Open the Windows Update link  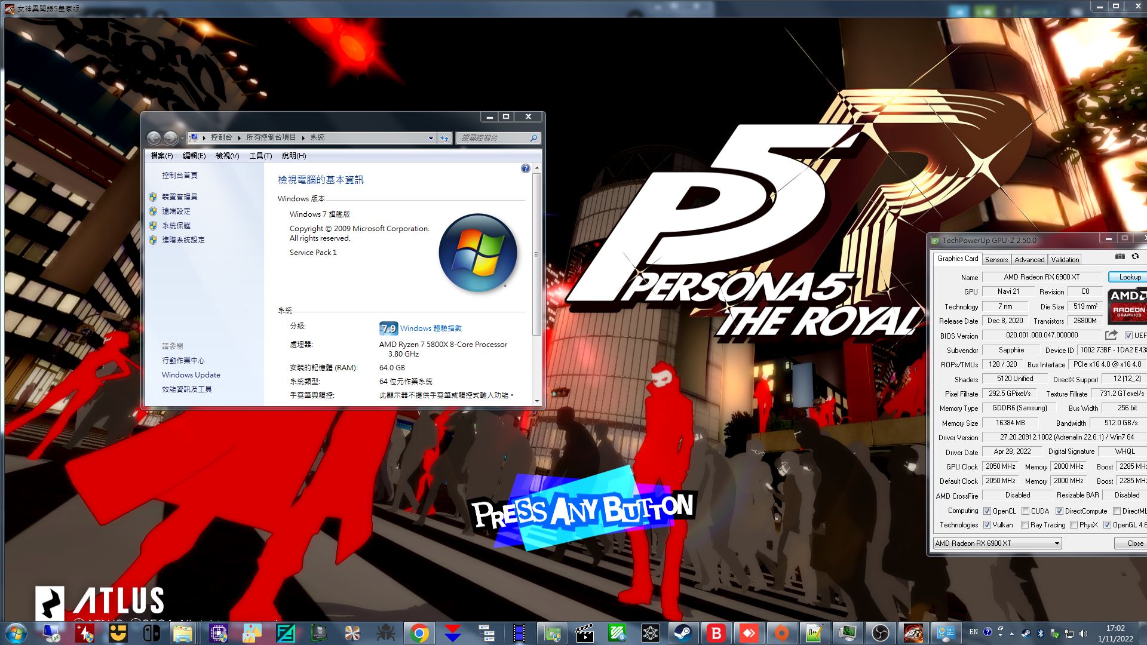[191, 374]
